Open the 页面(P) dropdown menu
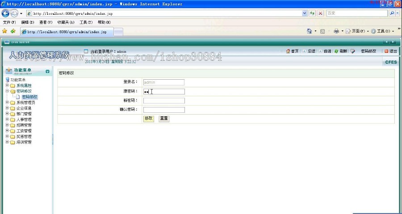Image resolution: width=402 pixels, height=214 pixels. (357, 31)
